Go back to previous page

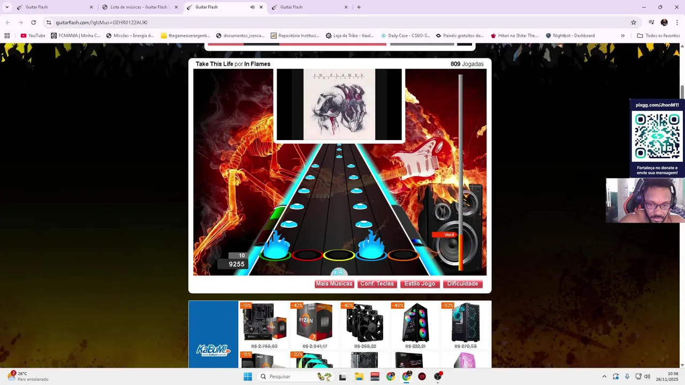pyautogui.click(x=7, y=22)
